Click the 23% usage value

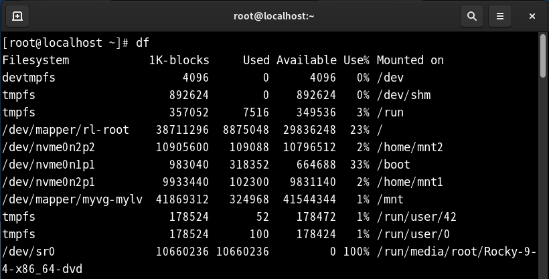[x=360, y=130]
